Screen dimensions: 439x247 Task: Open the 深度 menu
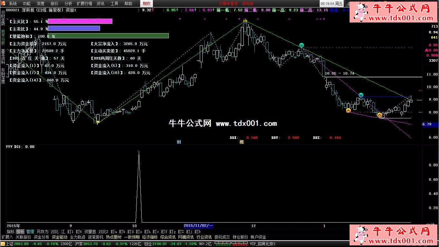pos(41,4)
